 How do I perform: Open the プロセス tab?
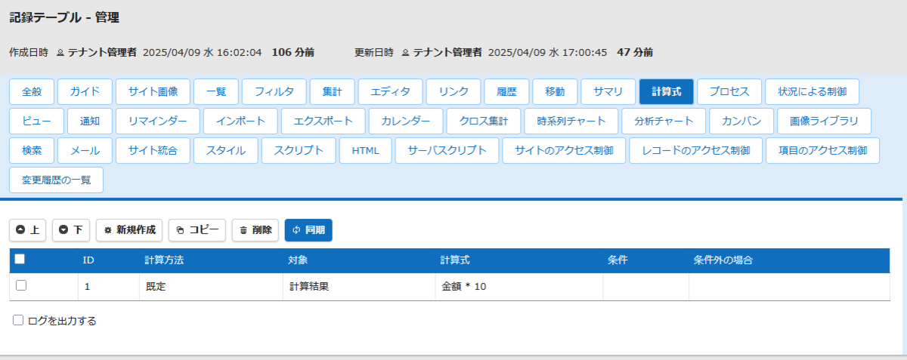(729, 91)
